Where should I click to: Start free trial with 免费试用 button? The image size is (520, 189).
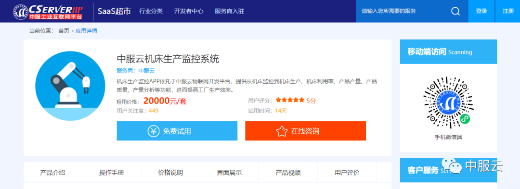177,131
